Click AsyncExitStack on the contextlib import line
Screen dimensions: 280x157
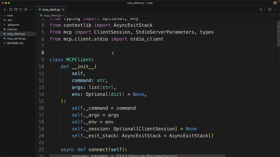[133, 25]
